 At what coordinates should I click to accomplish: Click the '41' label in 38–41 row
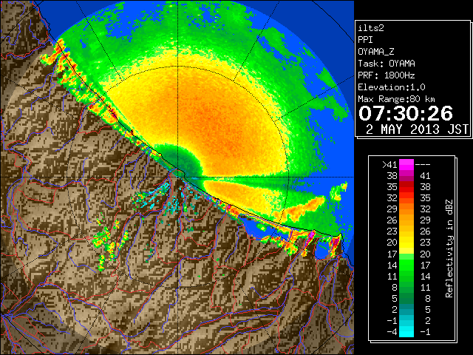(x=425, y=176)
